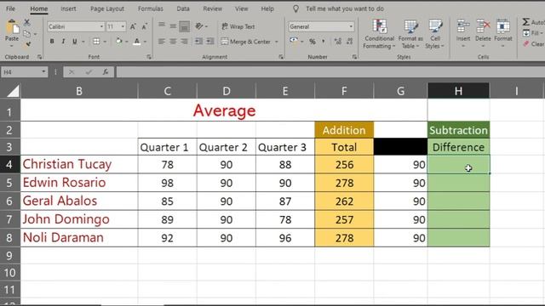This screenshot has width=545, height=306.
Task: Open Font Color dropdown arrow
Action: [145, 42]
